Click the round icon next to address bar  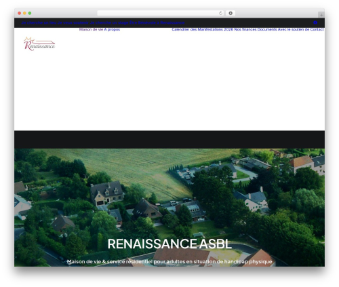coord(231,13)
